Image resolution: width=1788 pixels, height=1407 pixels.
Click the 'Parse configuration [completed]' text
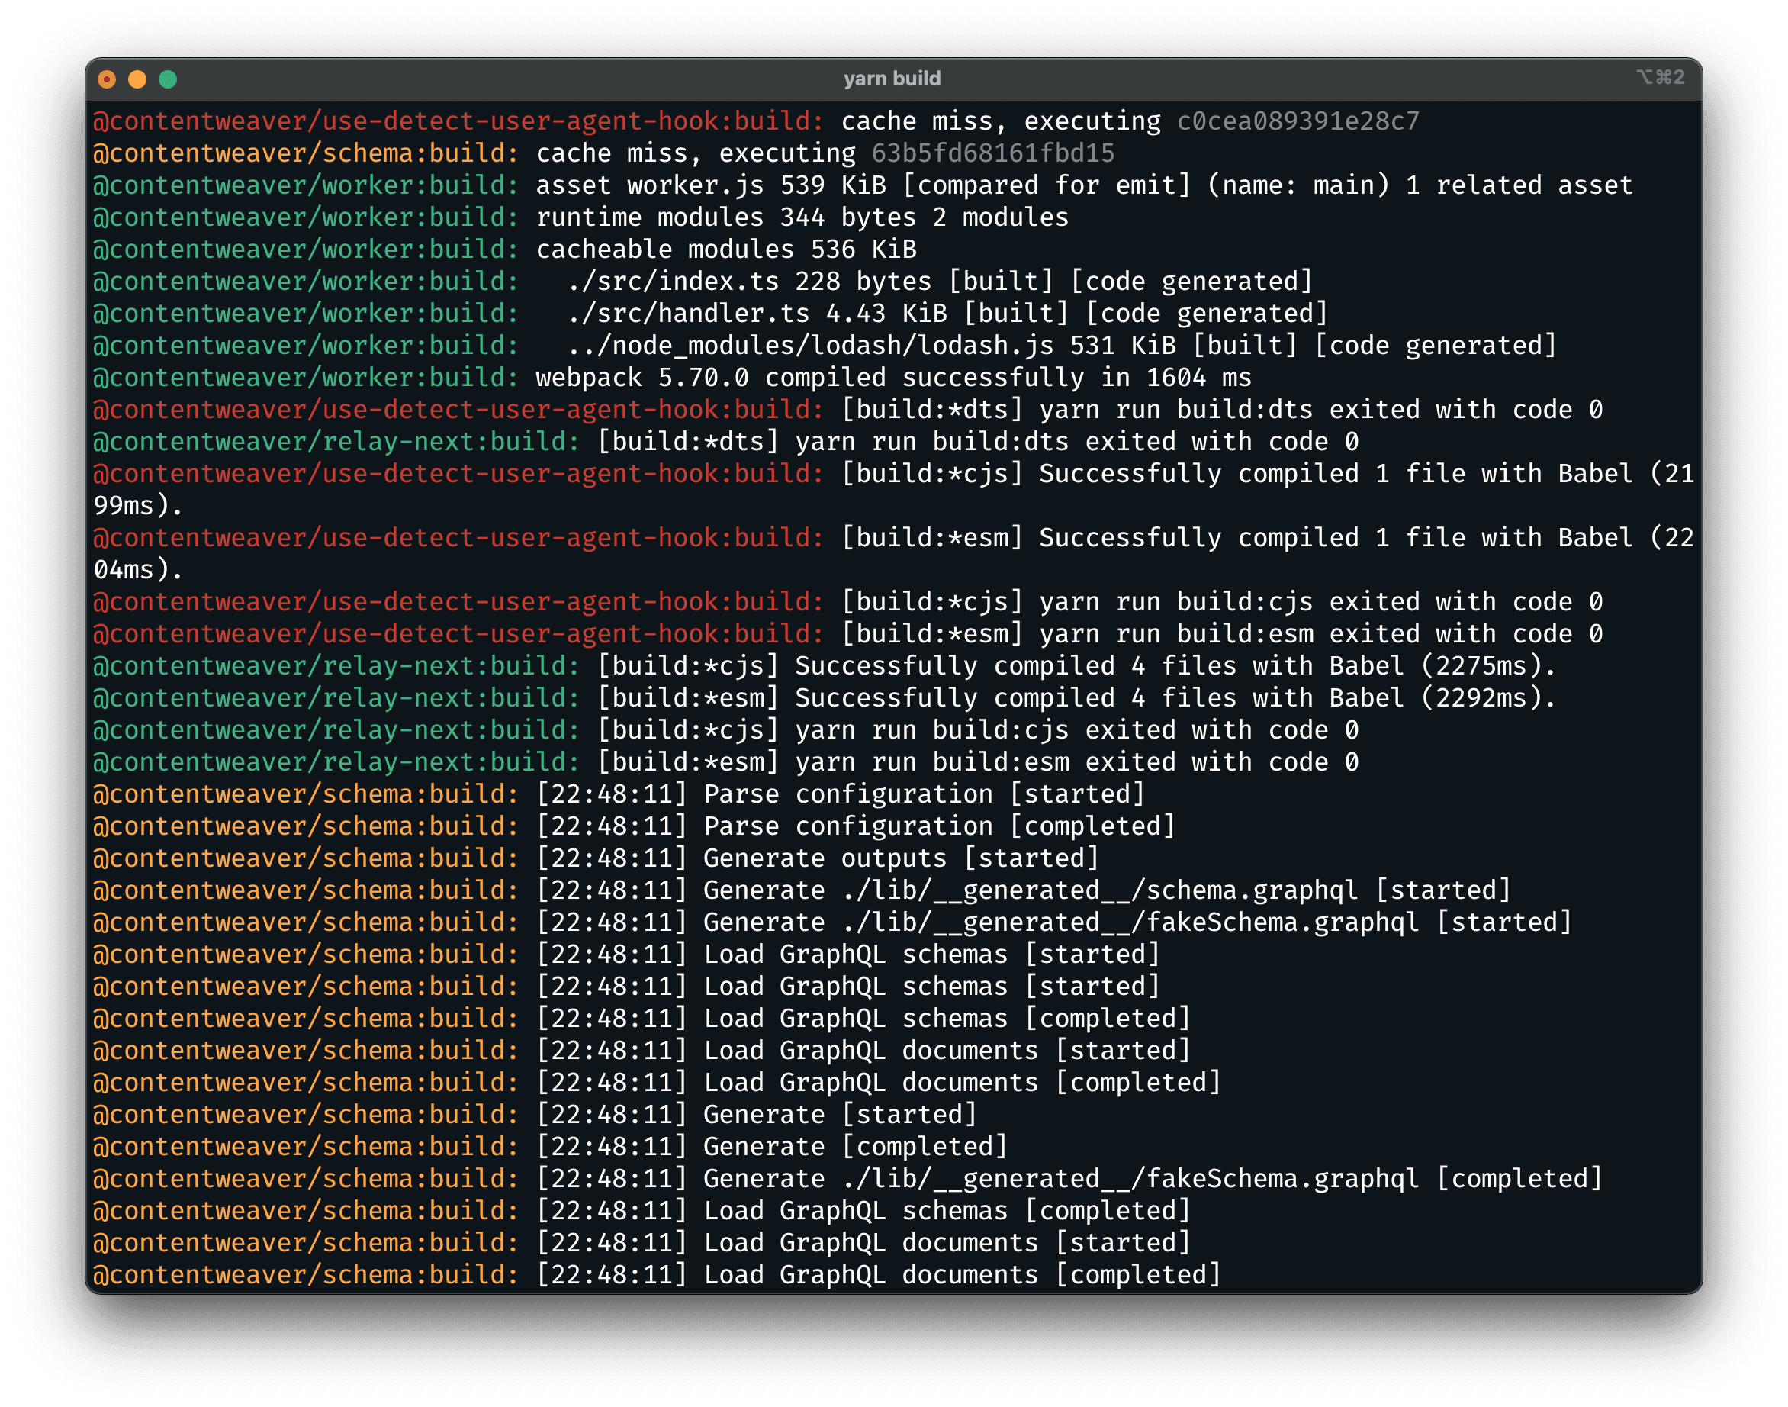point(939,826)
